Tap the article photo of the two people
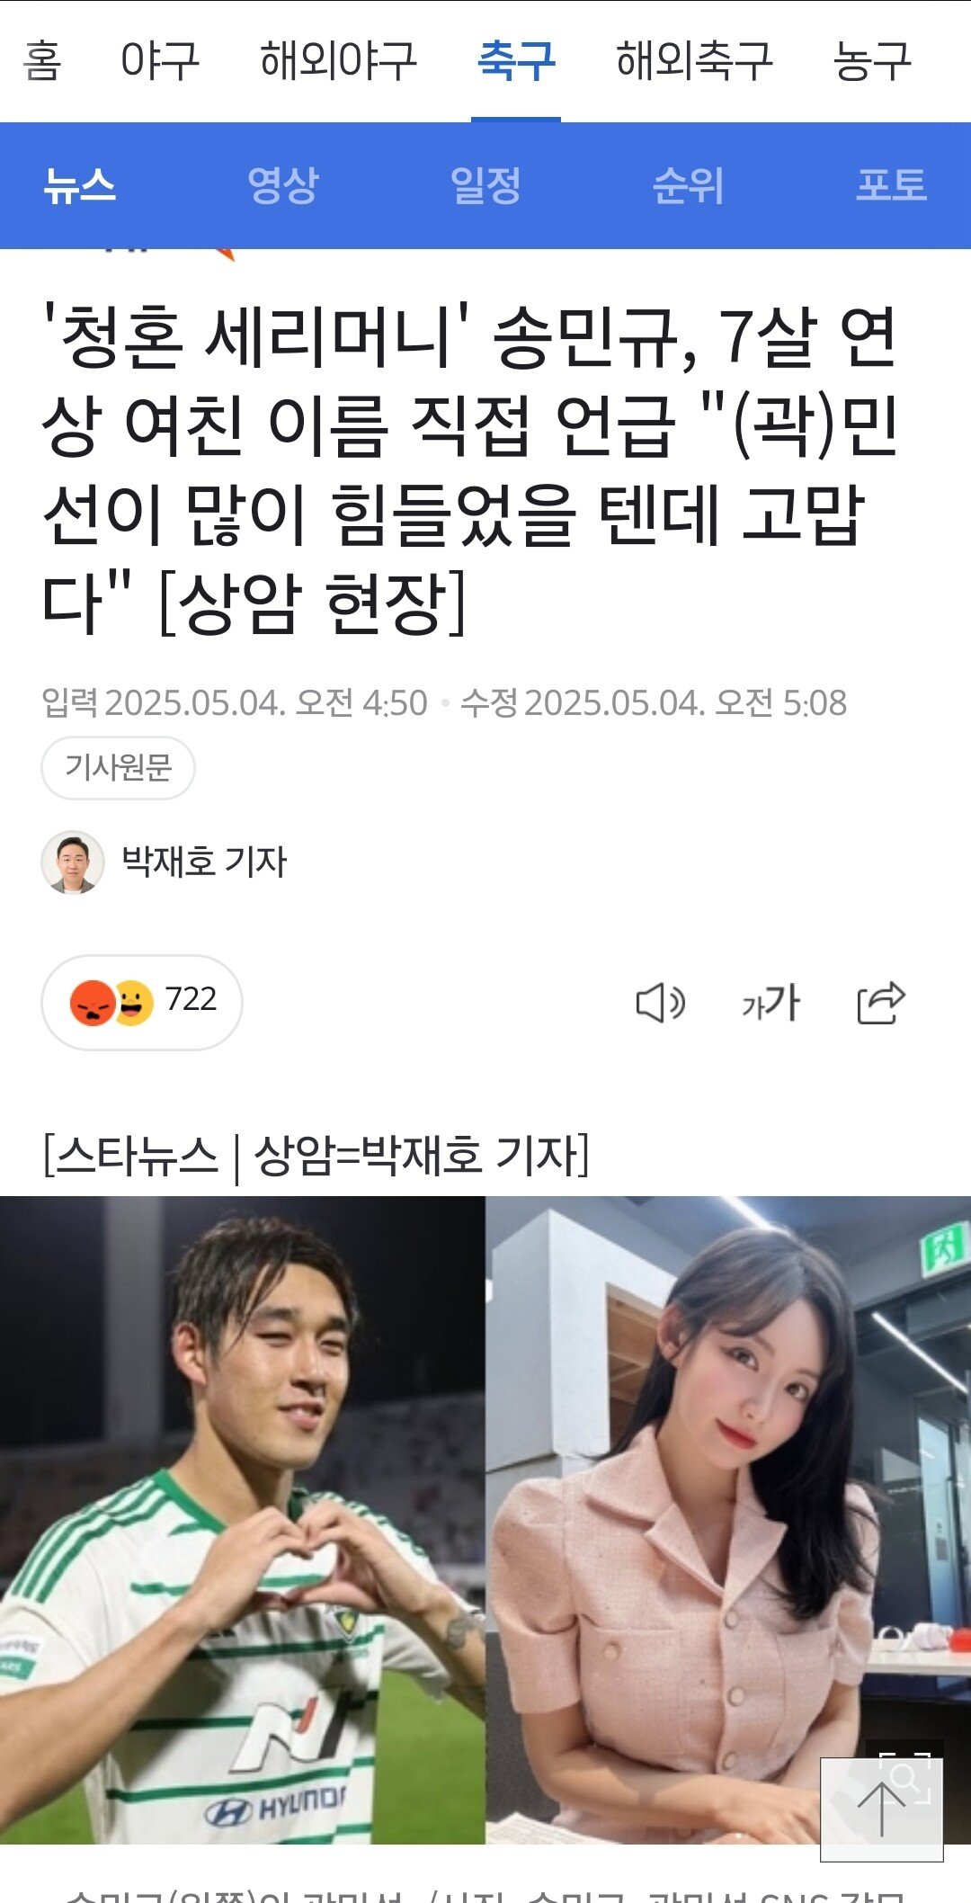 pos(485,1520)
